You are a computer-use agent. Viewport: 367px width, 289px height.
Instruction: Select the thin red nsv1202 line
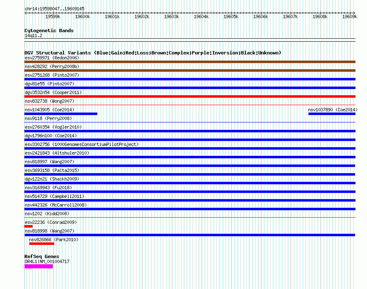point(190,217)
